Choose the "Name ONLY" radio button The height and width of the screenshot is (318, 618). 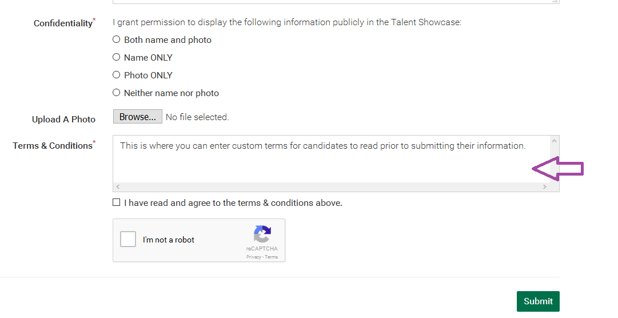pos(116,57)
